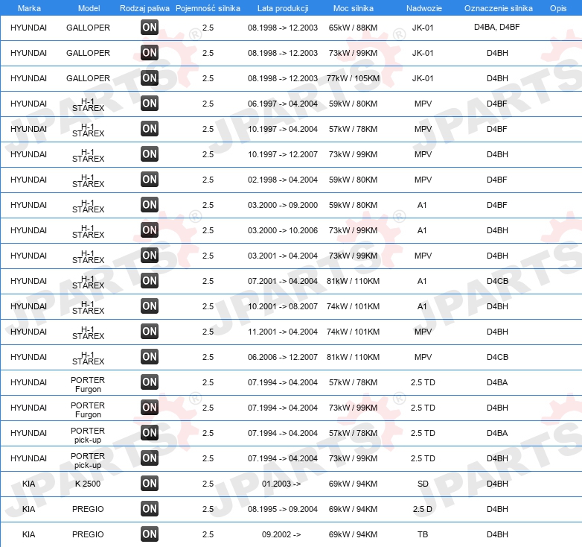Click the Rodzaj paliwa column header
Screen dimensions: 582x547
(x=144, y=8)
